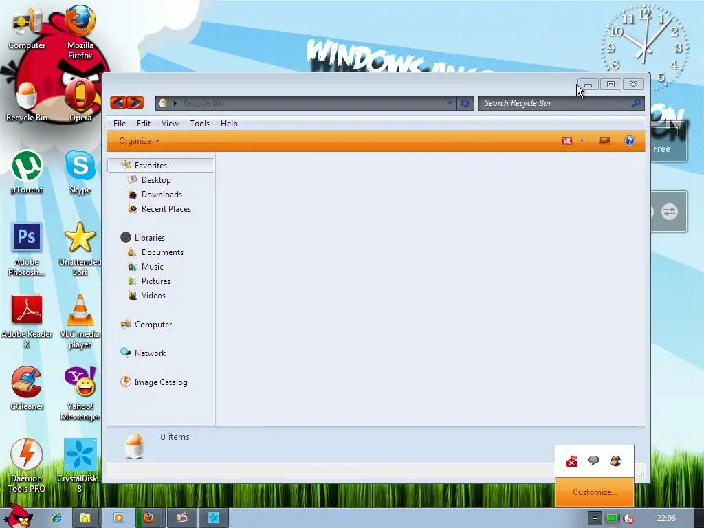Select Recent Places under Favorites

tap(166, 209)
